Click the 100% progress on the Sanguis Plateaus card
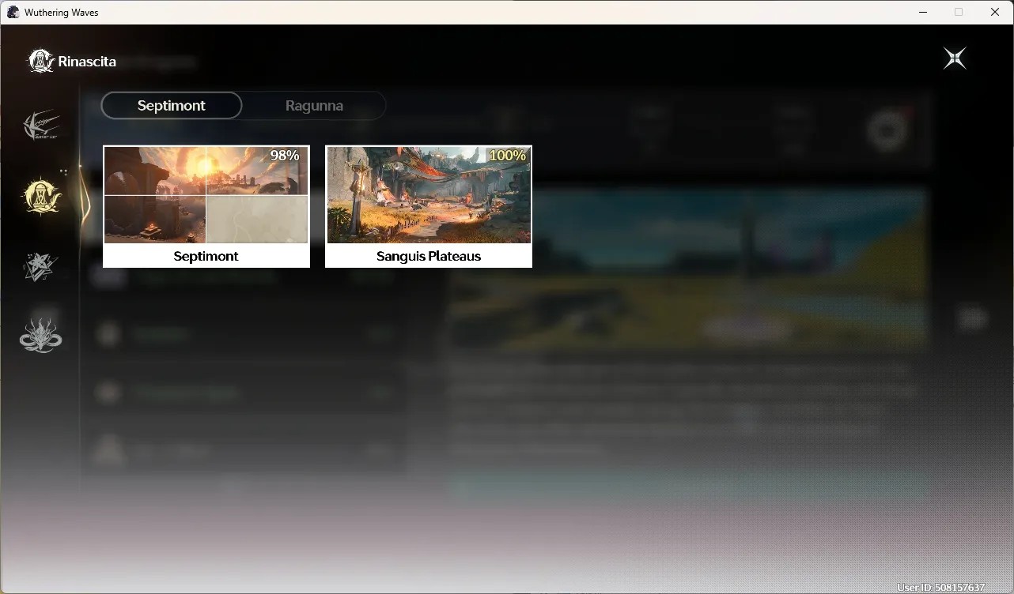The image size is (1014, 594). [507, 156]
